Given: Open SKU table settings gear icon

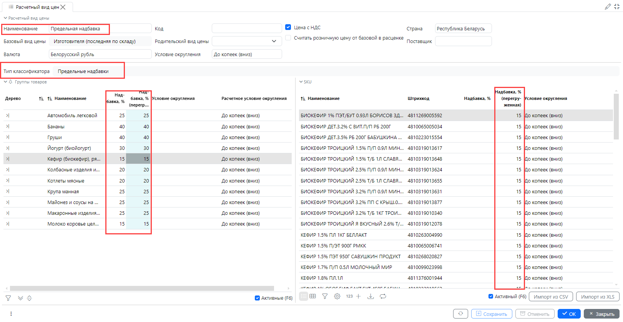Looking at the screenshot, I should pos(337,296).
